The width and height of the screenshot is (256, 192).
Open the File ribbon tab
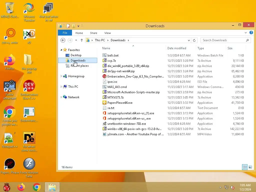point(65,33)
